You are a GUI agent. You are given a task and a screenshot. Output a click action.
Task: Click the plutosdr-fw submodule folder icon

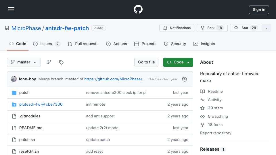14,104
